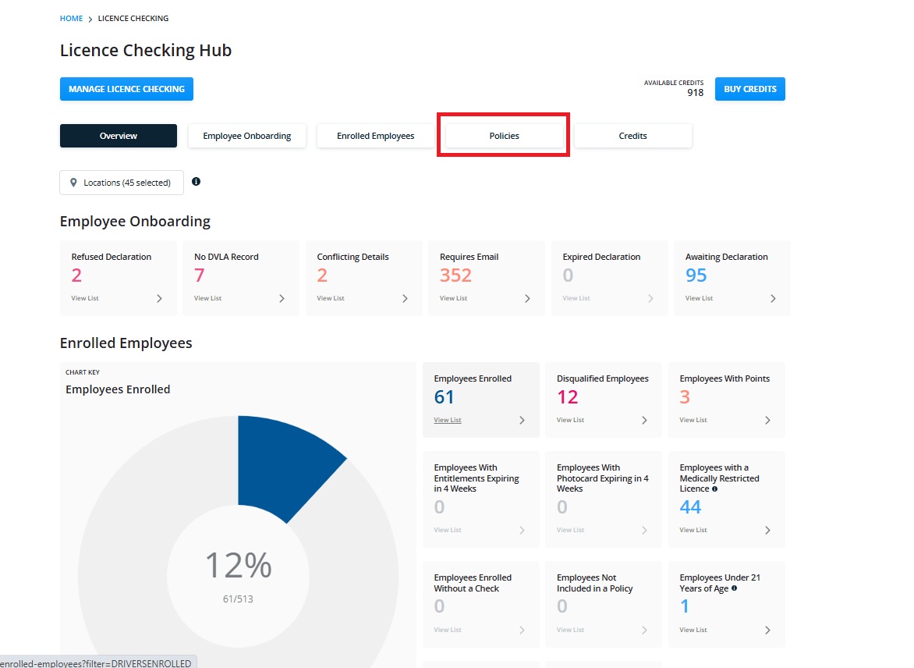Screen dimensions: 914x668
Task: Click the Licence Checking Hub page title
Action: [x=146, y=51]
